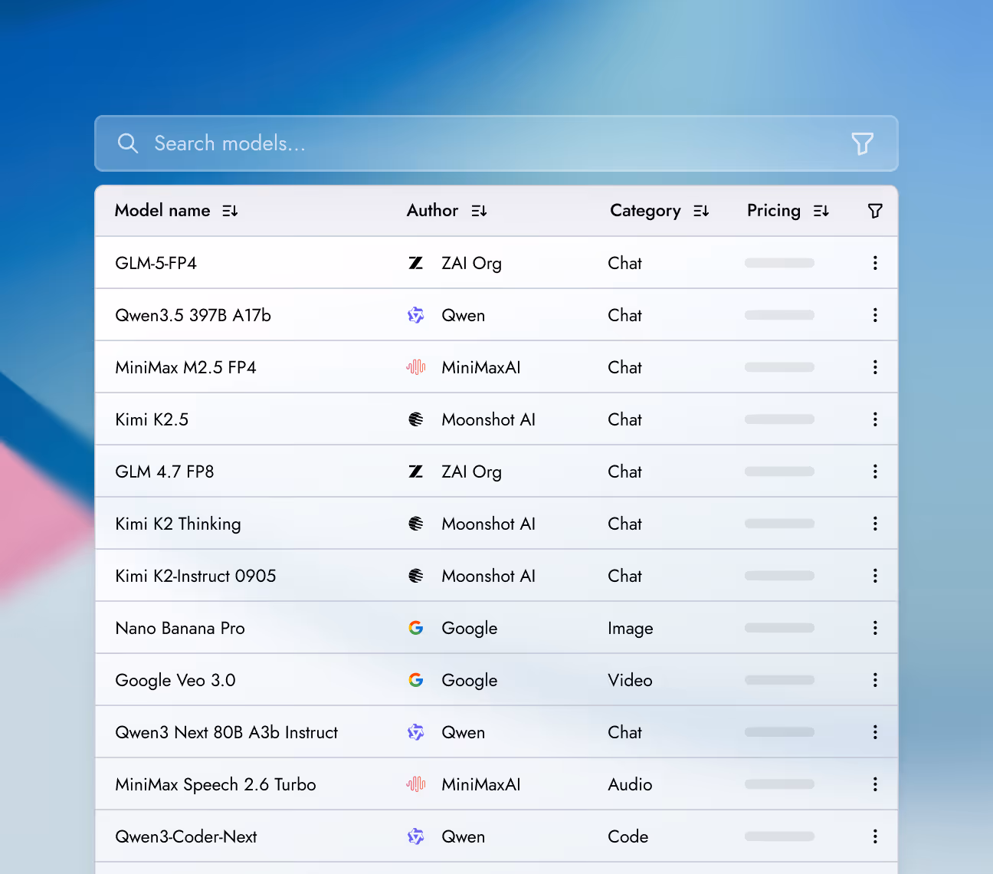This screenshot has height=874, width=993.
Task: Open more options for MiniMax Speech 2.6 Turbo
Action: pyautogui.click(x=875, y=784)
